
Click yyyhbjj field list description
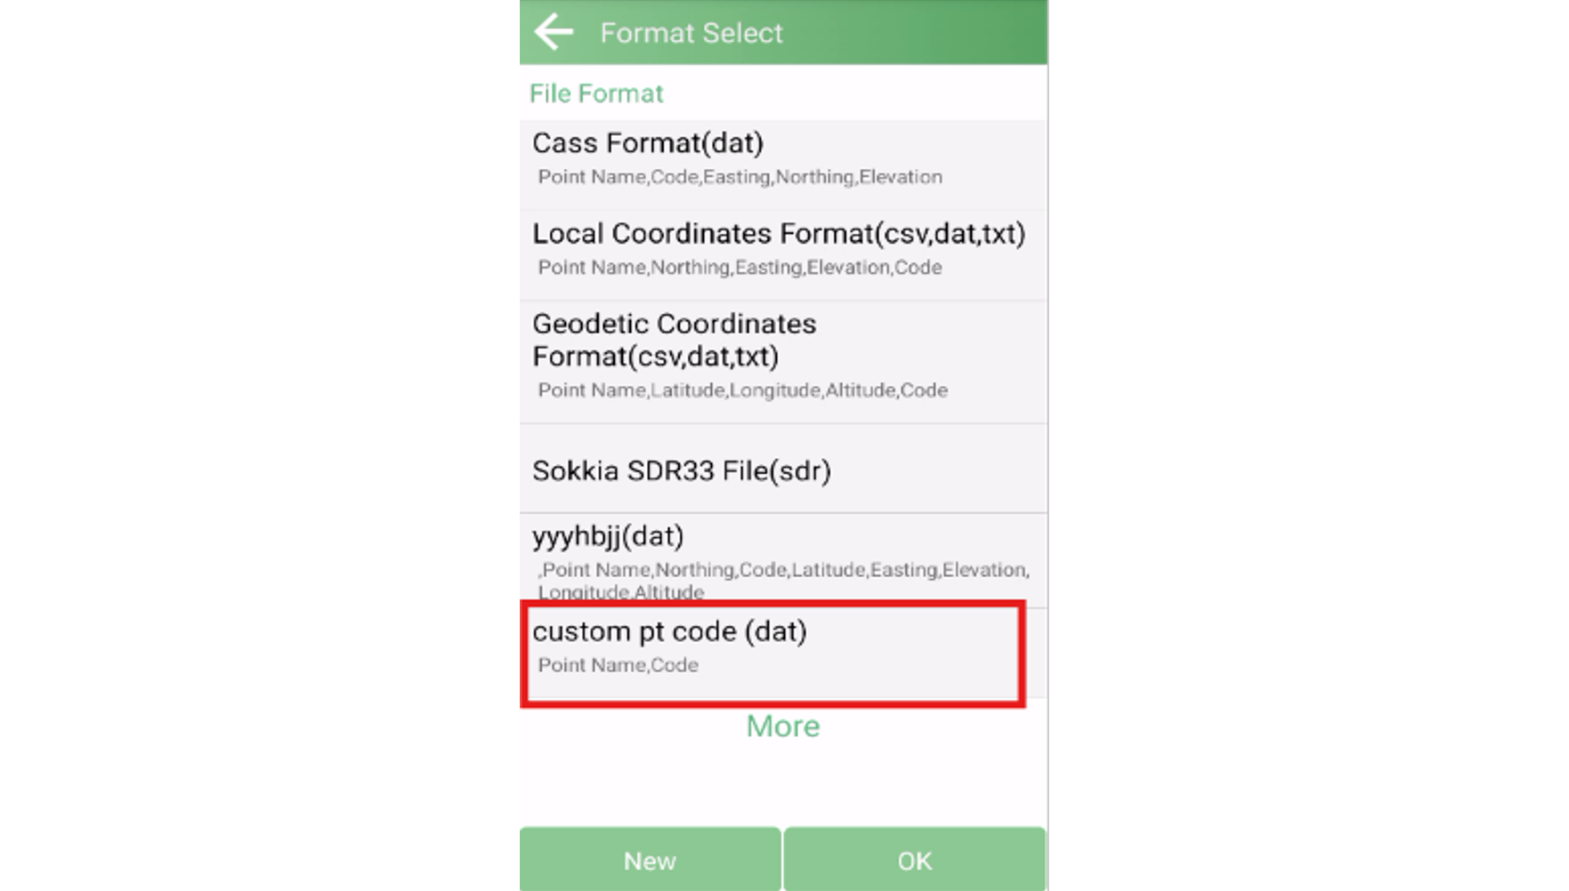tap(783, 580)
